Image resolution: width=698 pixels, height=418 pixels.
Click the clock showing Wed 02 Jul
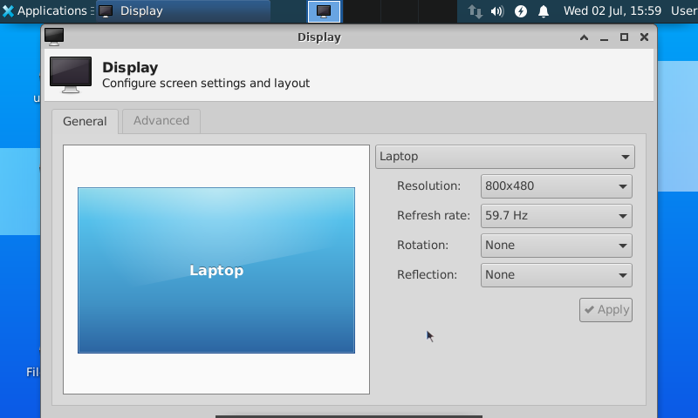[x=612, y=11]
